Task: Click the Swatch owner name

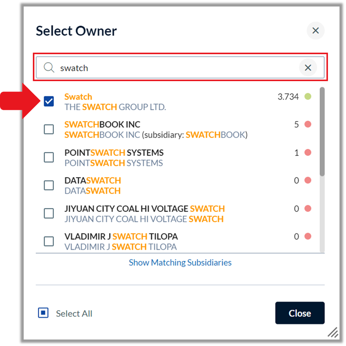Action: pos(78,97)
